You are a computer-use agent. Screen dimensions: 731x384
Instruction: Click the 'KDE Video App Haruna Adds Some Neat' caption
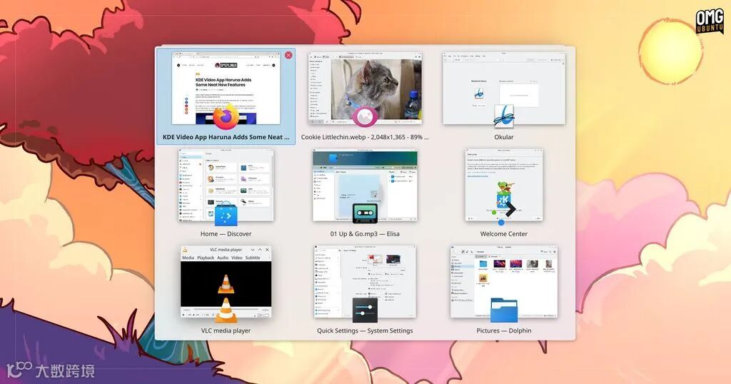point(226,137)
